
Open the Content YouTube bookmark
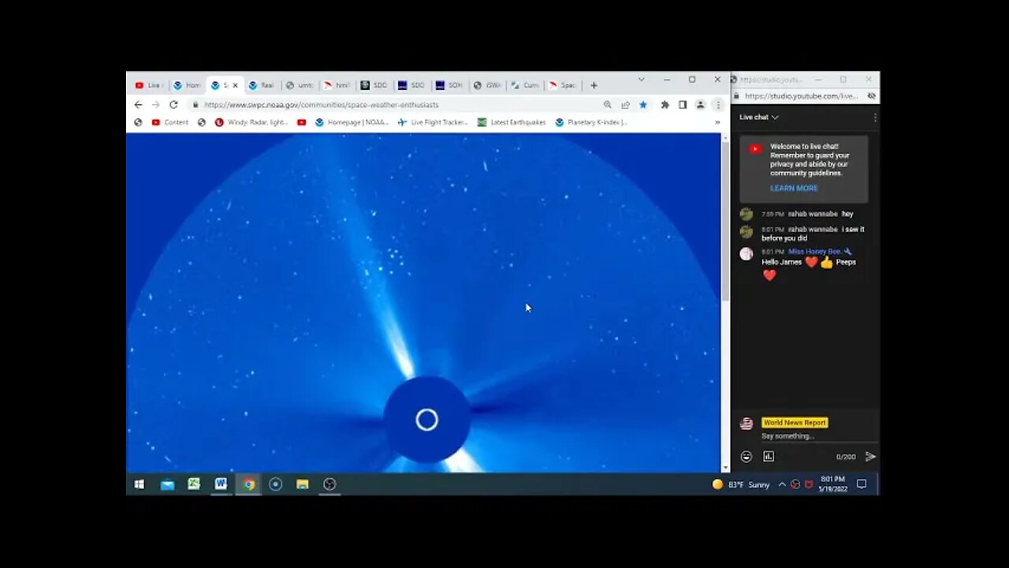click(x=170, y=122)
